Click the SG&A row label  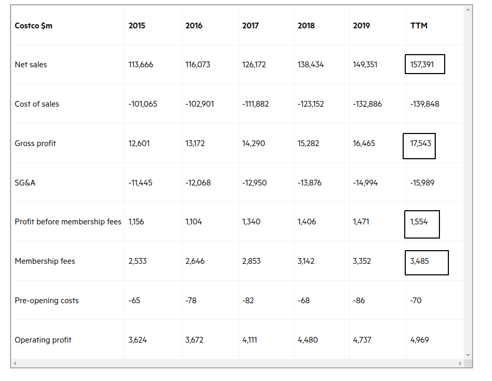coord(25,182)
